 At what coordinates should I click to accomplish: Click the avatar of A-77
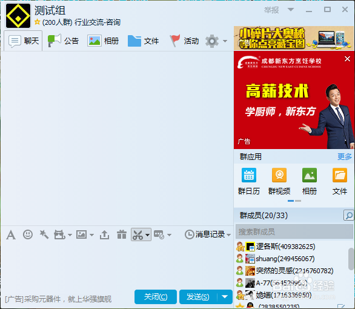tap(250, 283)
